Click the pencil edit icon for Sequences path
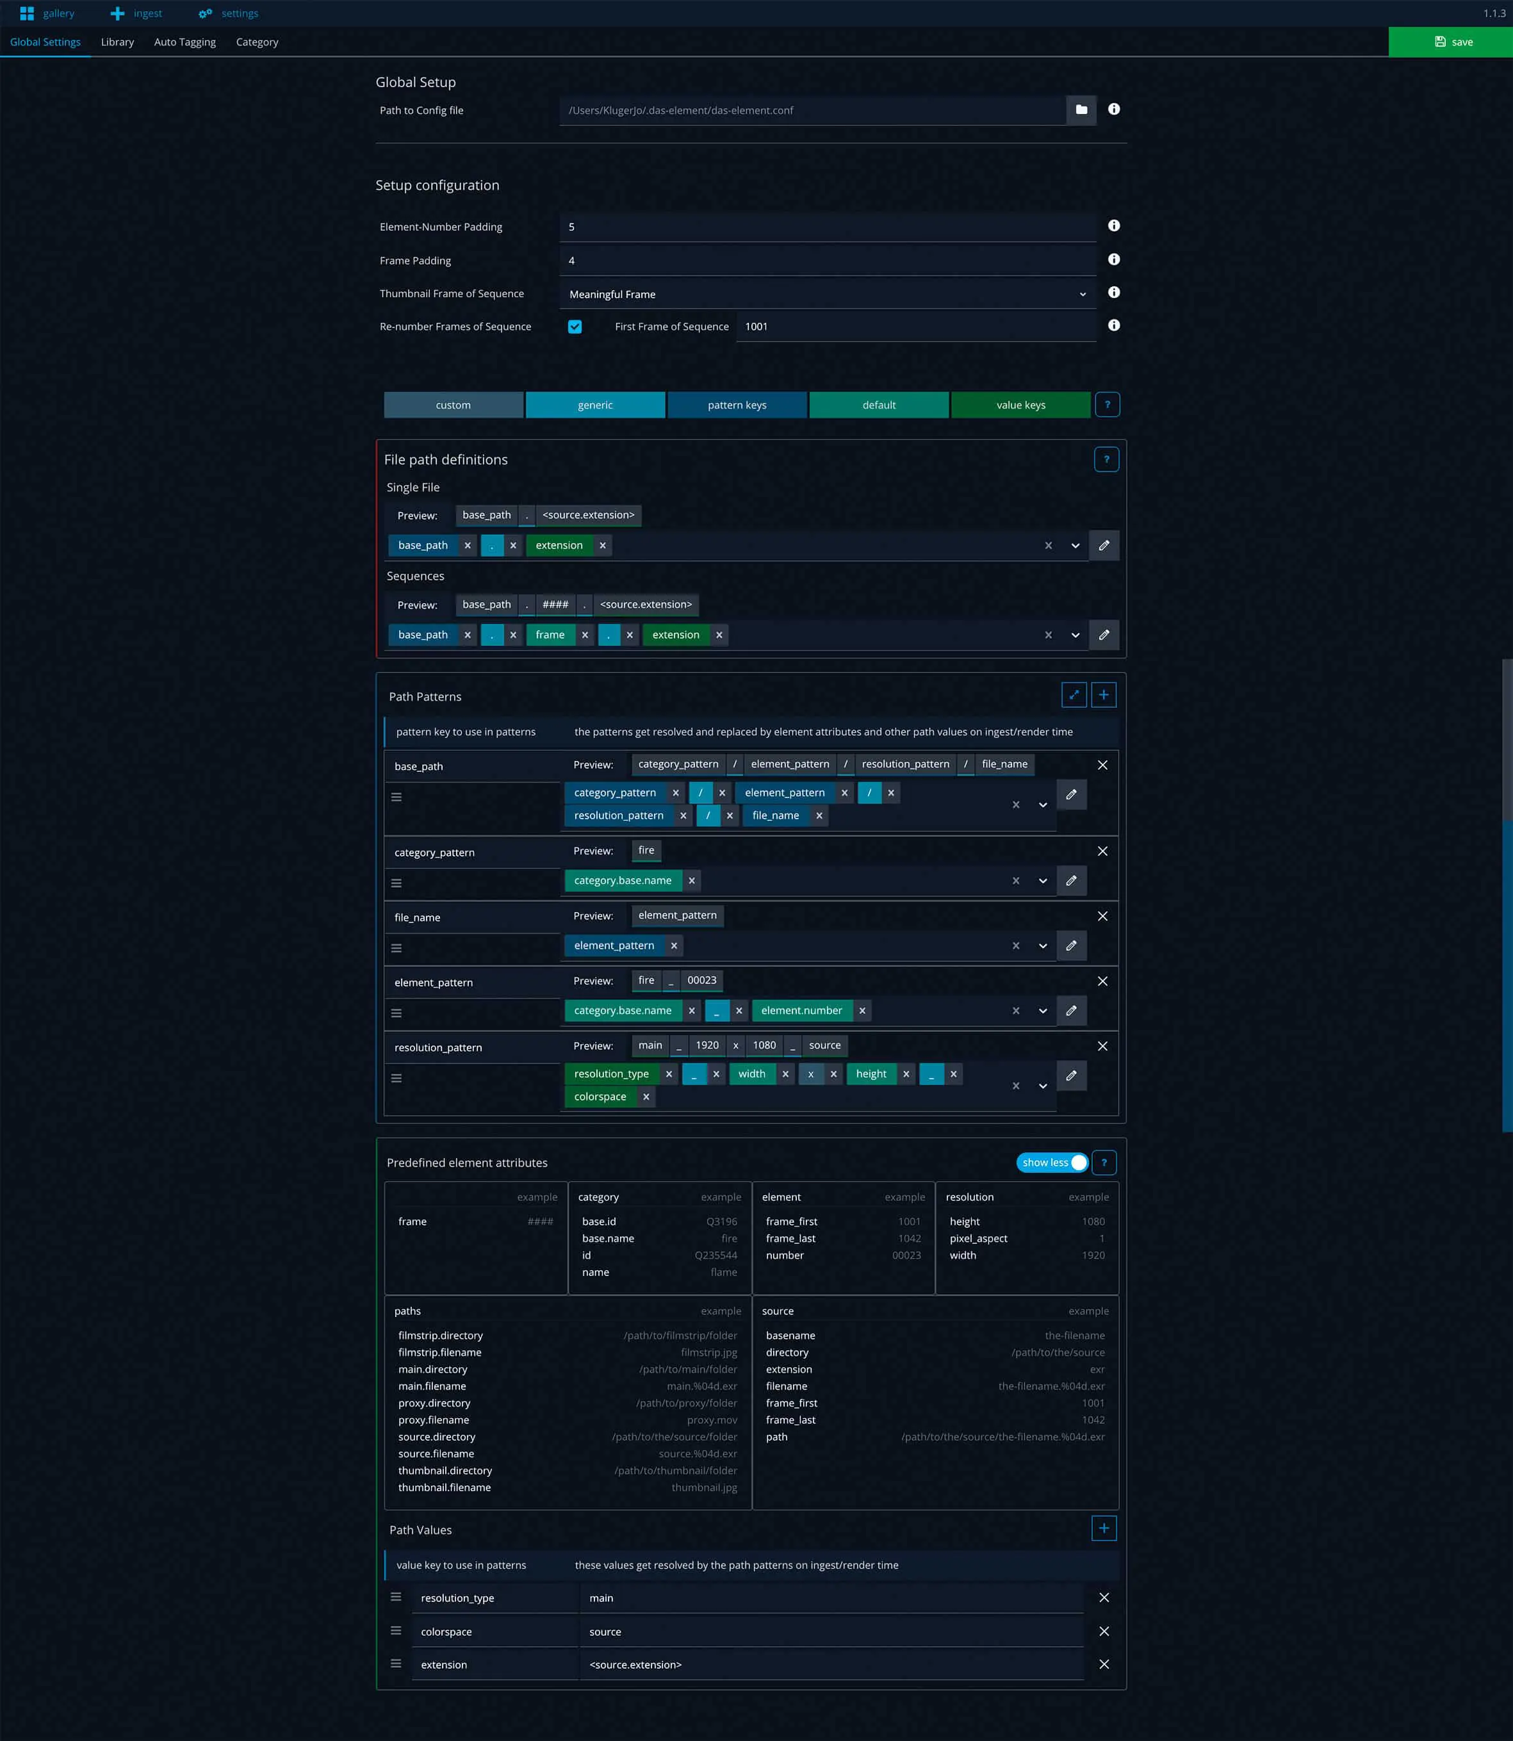Image resolution: width=1513 pixels, height=1741 pixels. click(x=1104, y=635)
